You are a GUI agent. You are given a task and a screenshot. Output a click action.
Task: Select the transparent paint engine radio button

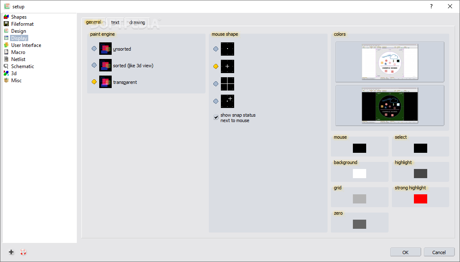coord(94,82)
